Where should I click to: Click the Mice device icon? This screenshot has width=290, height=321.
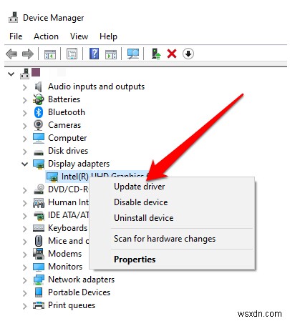tap(39, 241)
